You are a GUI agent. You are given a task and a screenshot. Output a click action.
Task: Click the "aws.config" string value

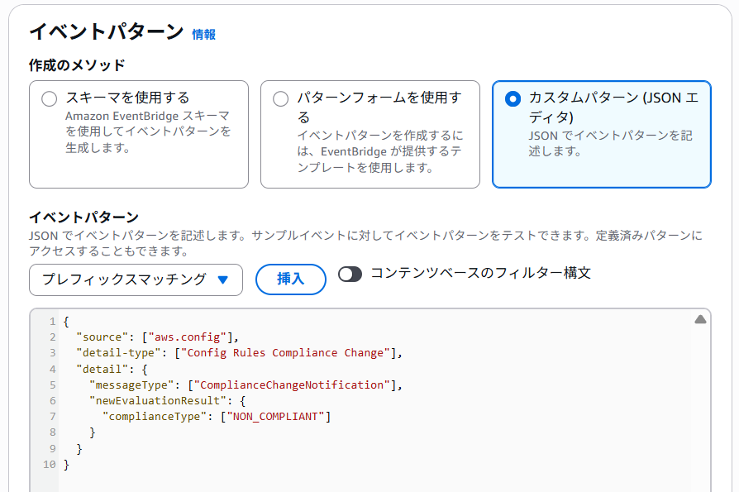click(x=188, y=337)
